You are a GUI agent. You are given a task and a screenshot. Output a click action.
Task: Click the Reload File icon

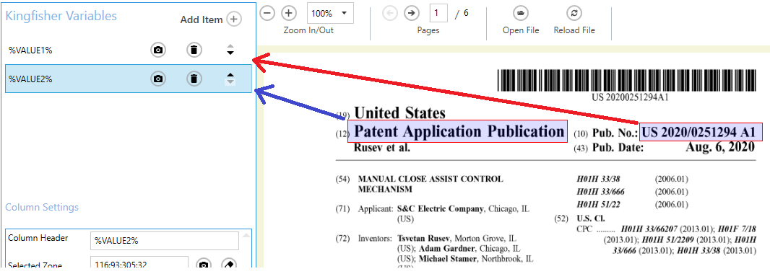574,13
